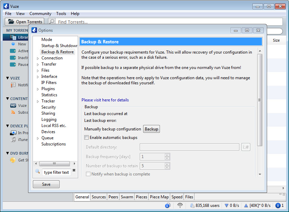Click the Find Torrents search field

(x=169, y=22)
